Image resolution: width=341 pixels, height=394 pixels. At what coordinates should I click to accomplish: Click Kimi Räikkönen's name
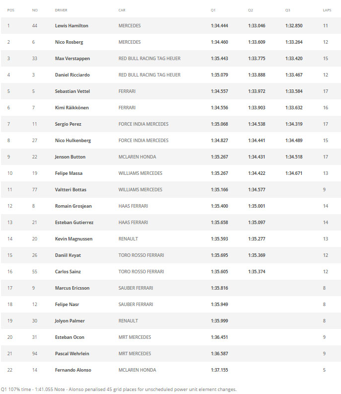pos(72,107)
